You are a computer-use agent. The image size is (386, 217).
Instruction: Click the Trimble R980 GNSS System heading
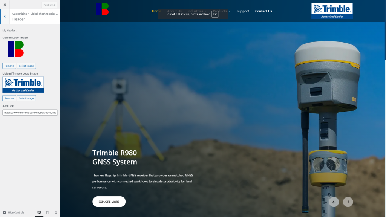coord(115,157)
